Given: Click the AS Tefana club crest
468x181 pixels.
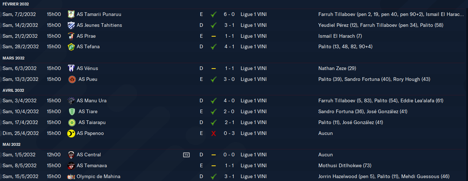Looking at the screenshot, I should click(71, 47).
